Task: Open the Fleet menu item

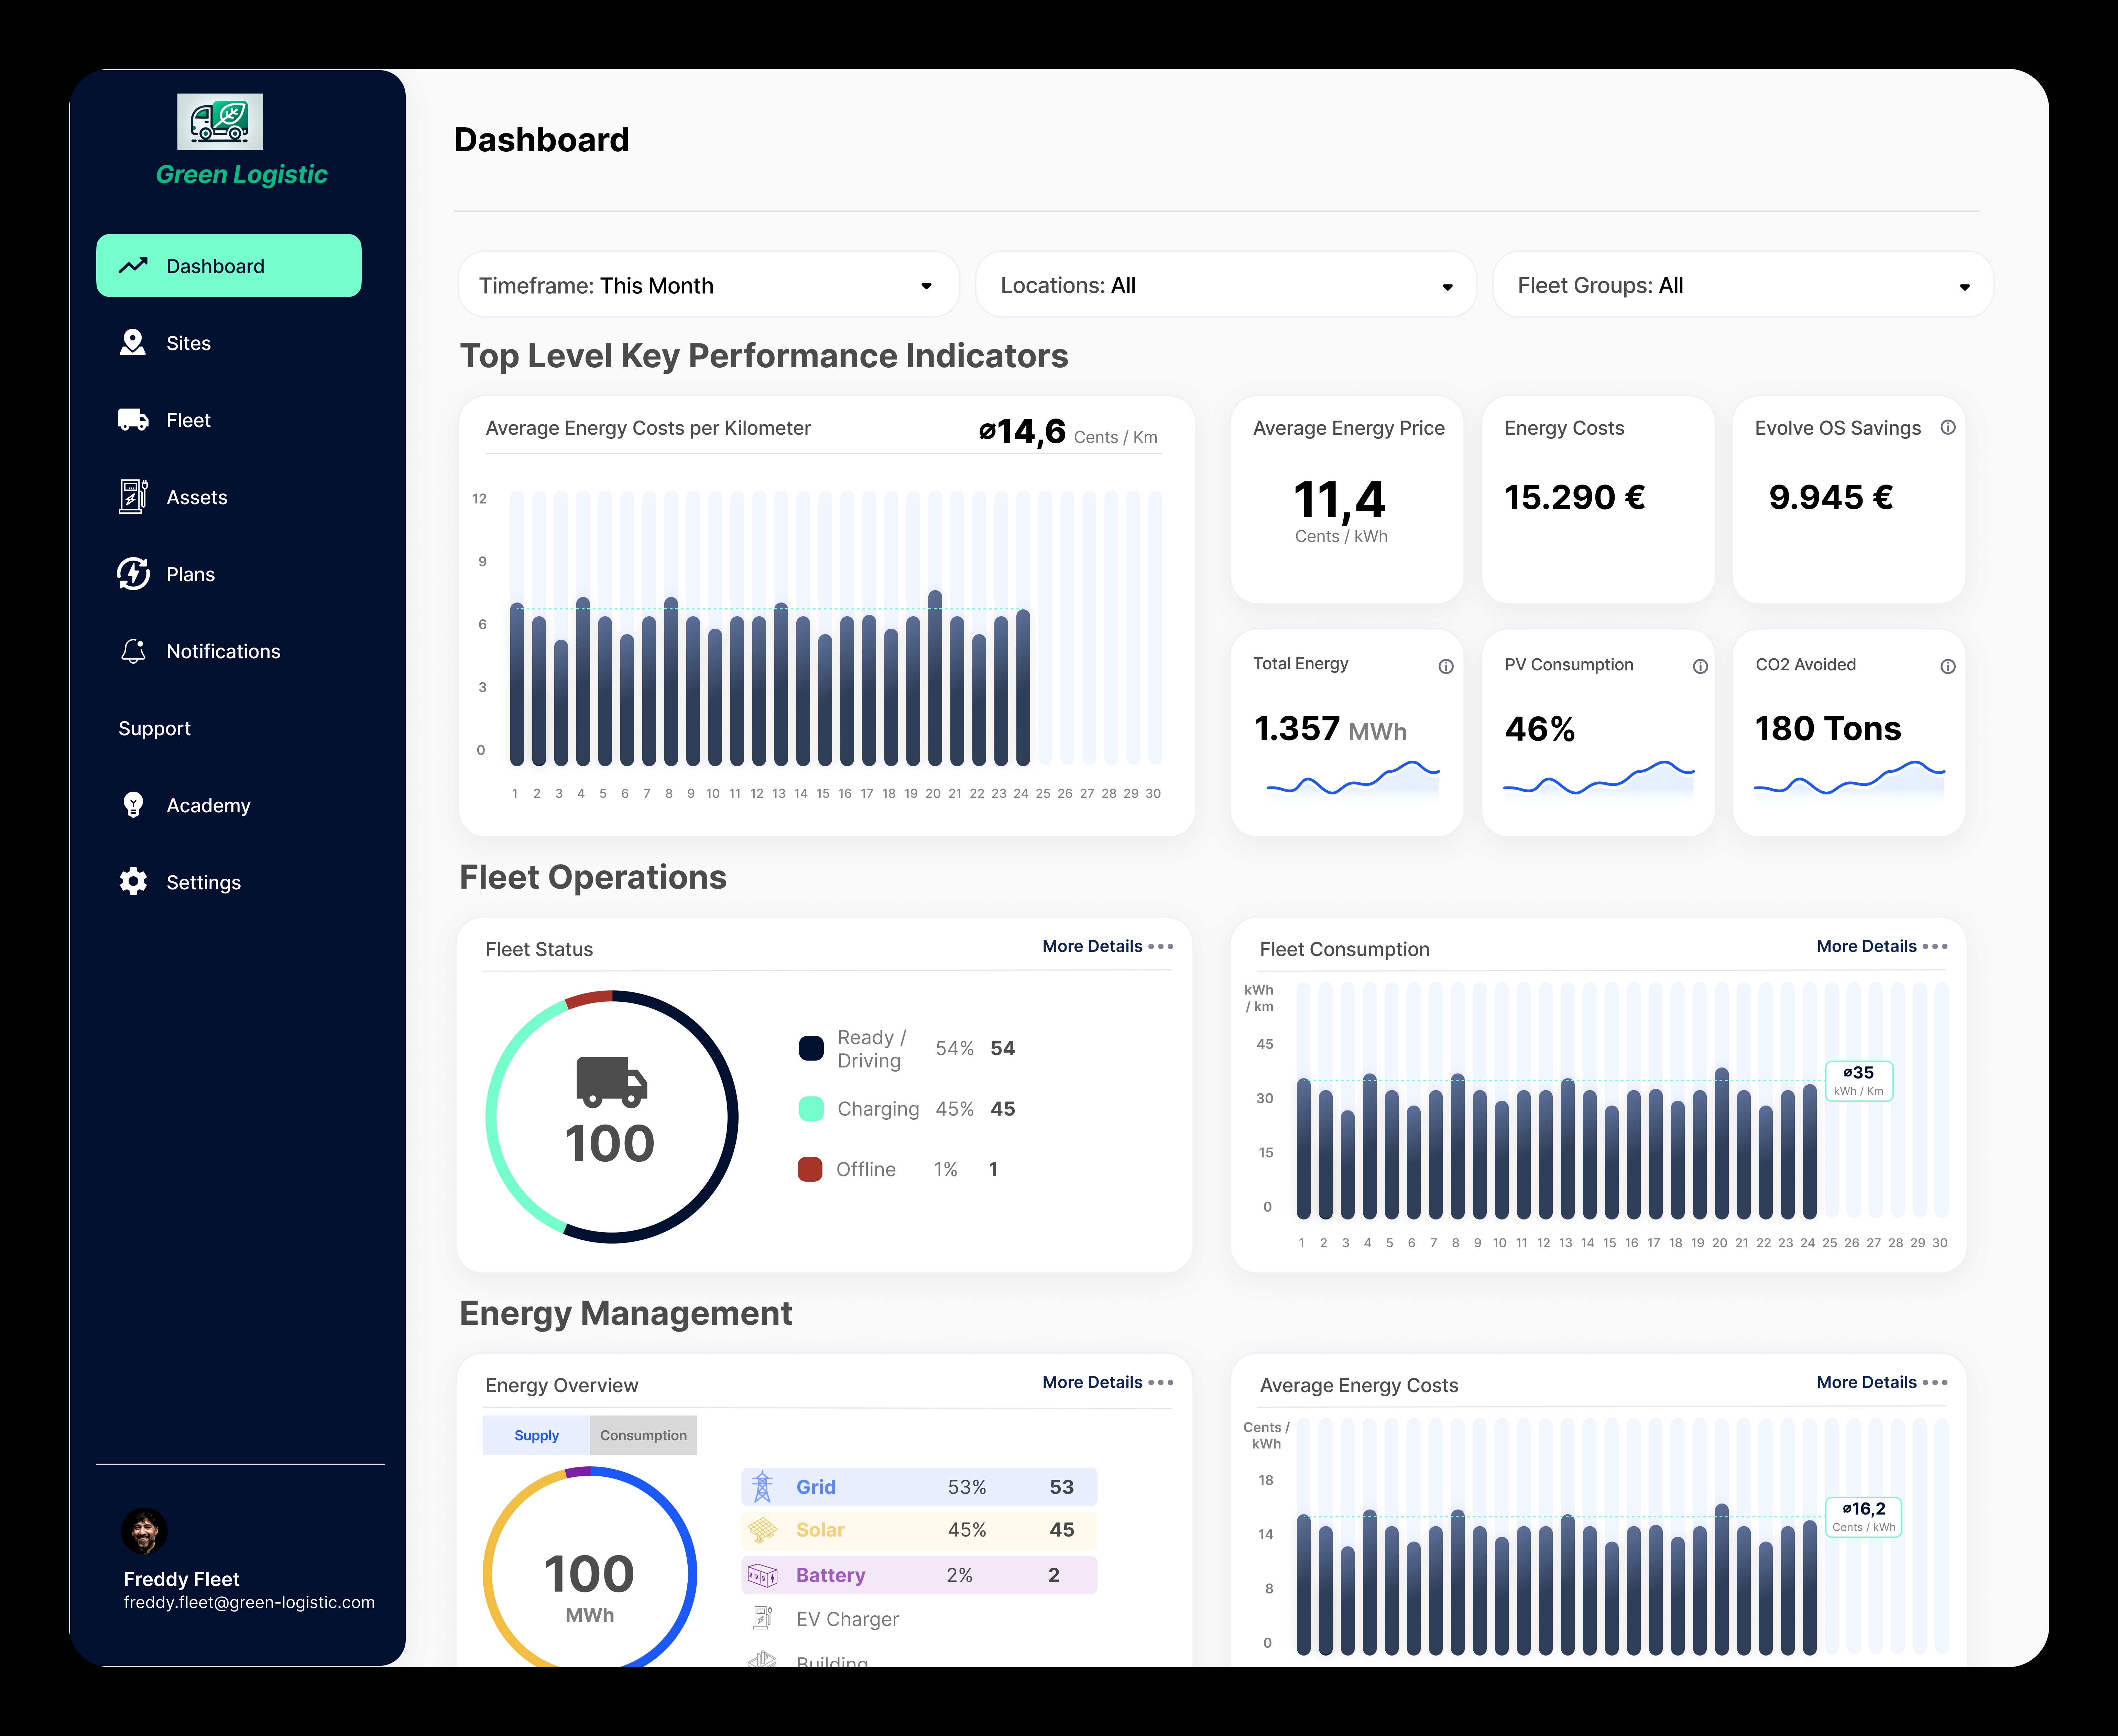Action: click(188, 420)
